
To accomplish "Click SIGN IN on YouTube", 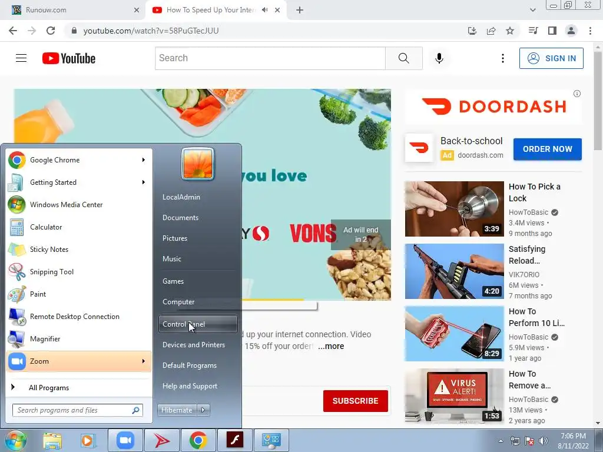I will click(x=551, y=58).
